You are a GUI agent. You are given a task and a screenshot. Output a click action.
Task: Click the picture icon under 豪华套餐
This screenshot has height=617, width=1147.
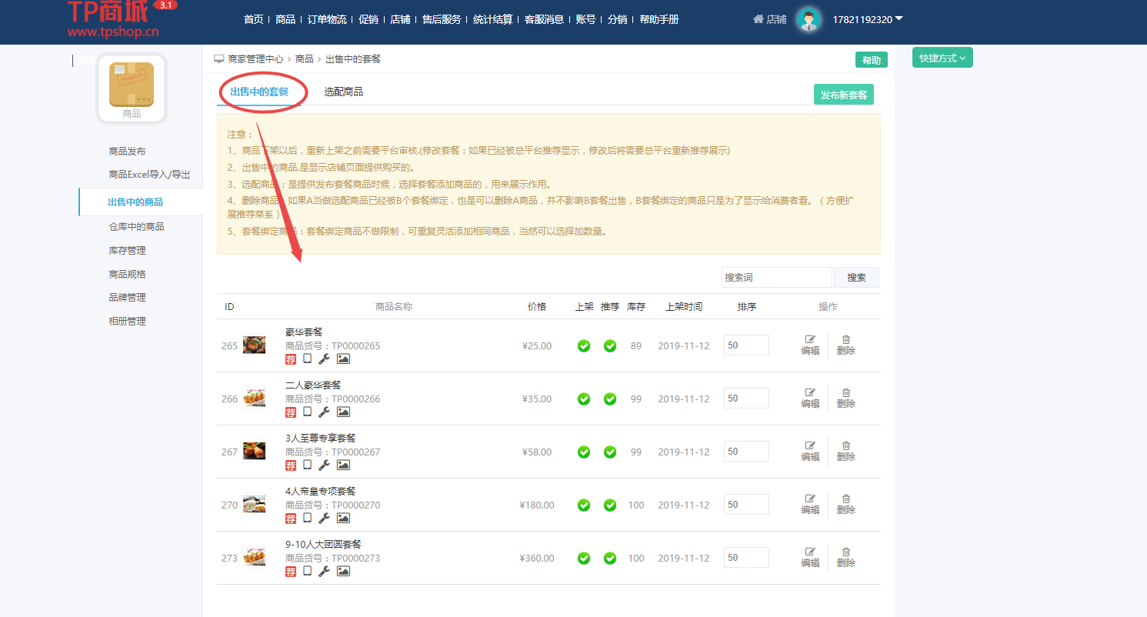(x=343, y=359)
